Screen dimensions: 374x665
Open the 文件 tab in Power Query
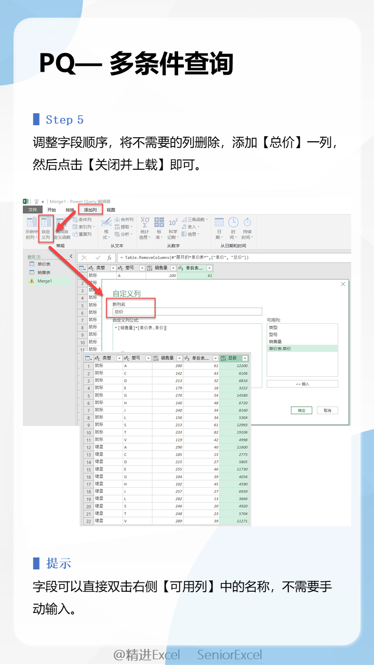33,210
